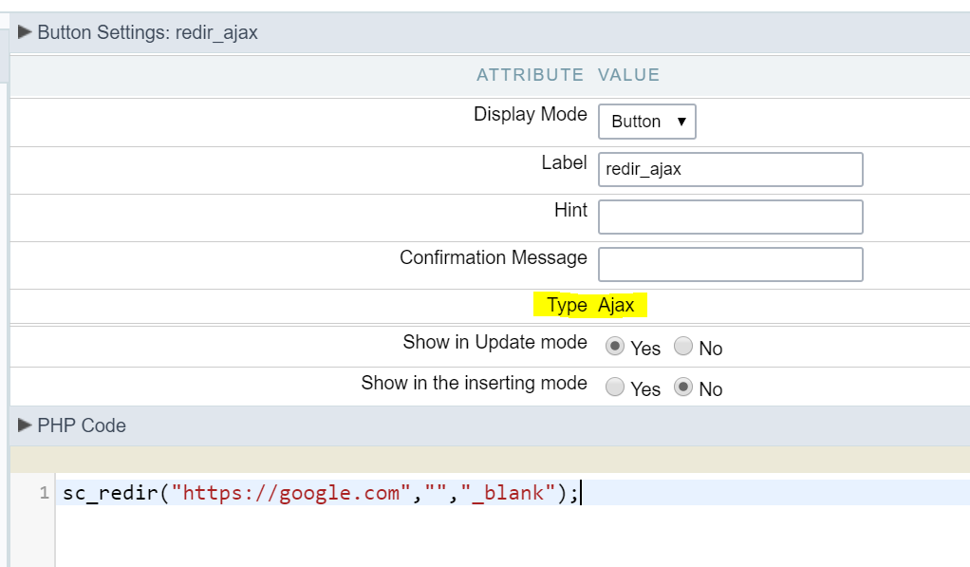Click the Show in the inserting mode label
The height and width of the screenshot is (567, 970).
coord(474,383)
